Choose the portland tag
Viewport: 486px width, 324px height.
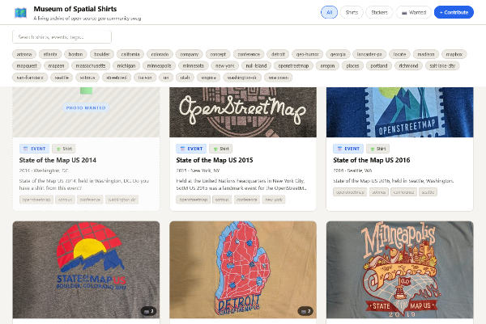click(379, 66)
